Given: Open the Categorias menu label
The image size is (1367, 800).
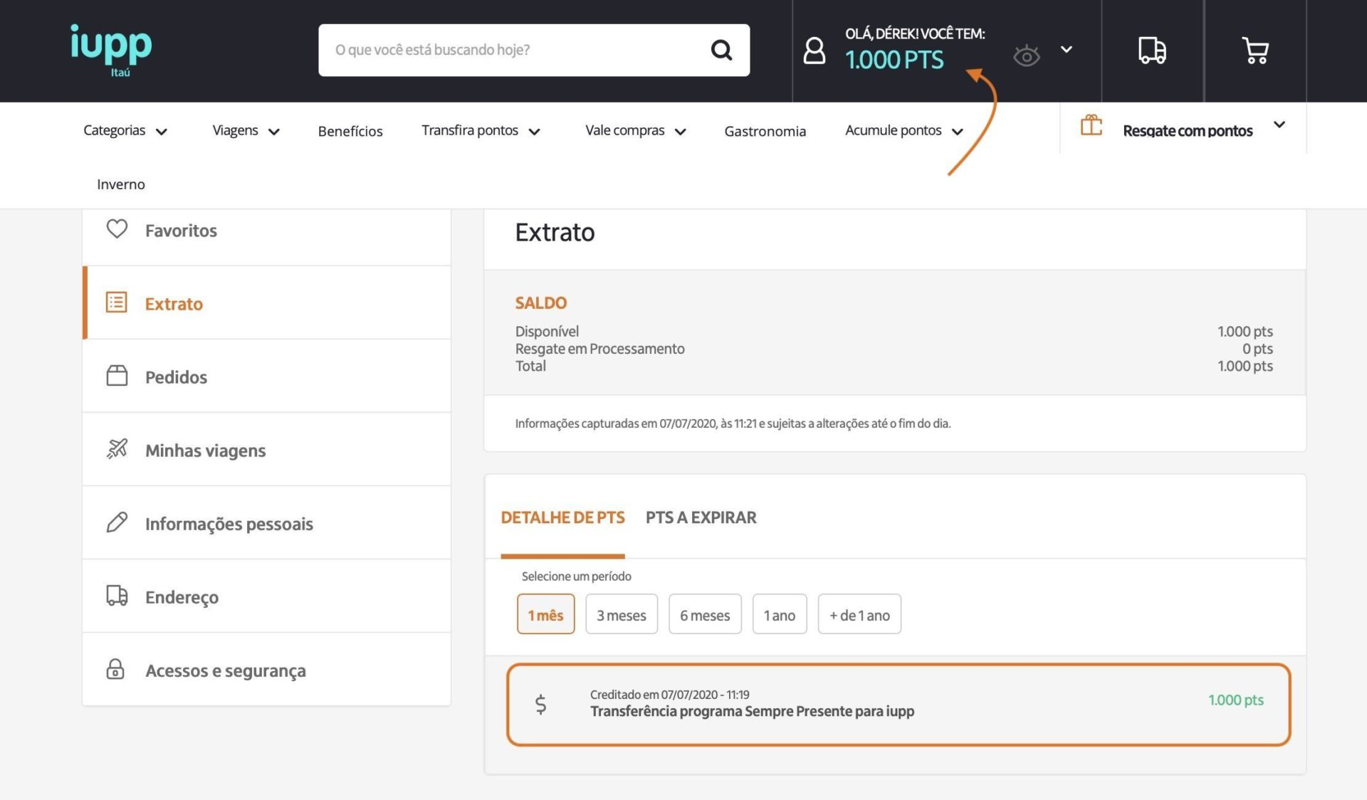Looking at the screenshot, I should (x=114, y=130).
